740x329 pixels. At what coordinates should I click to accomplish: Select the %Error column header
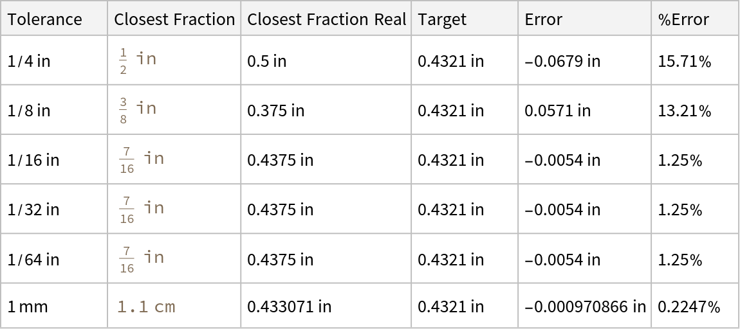(683, 19)
